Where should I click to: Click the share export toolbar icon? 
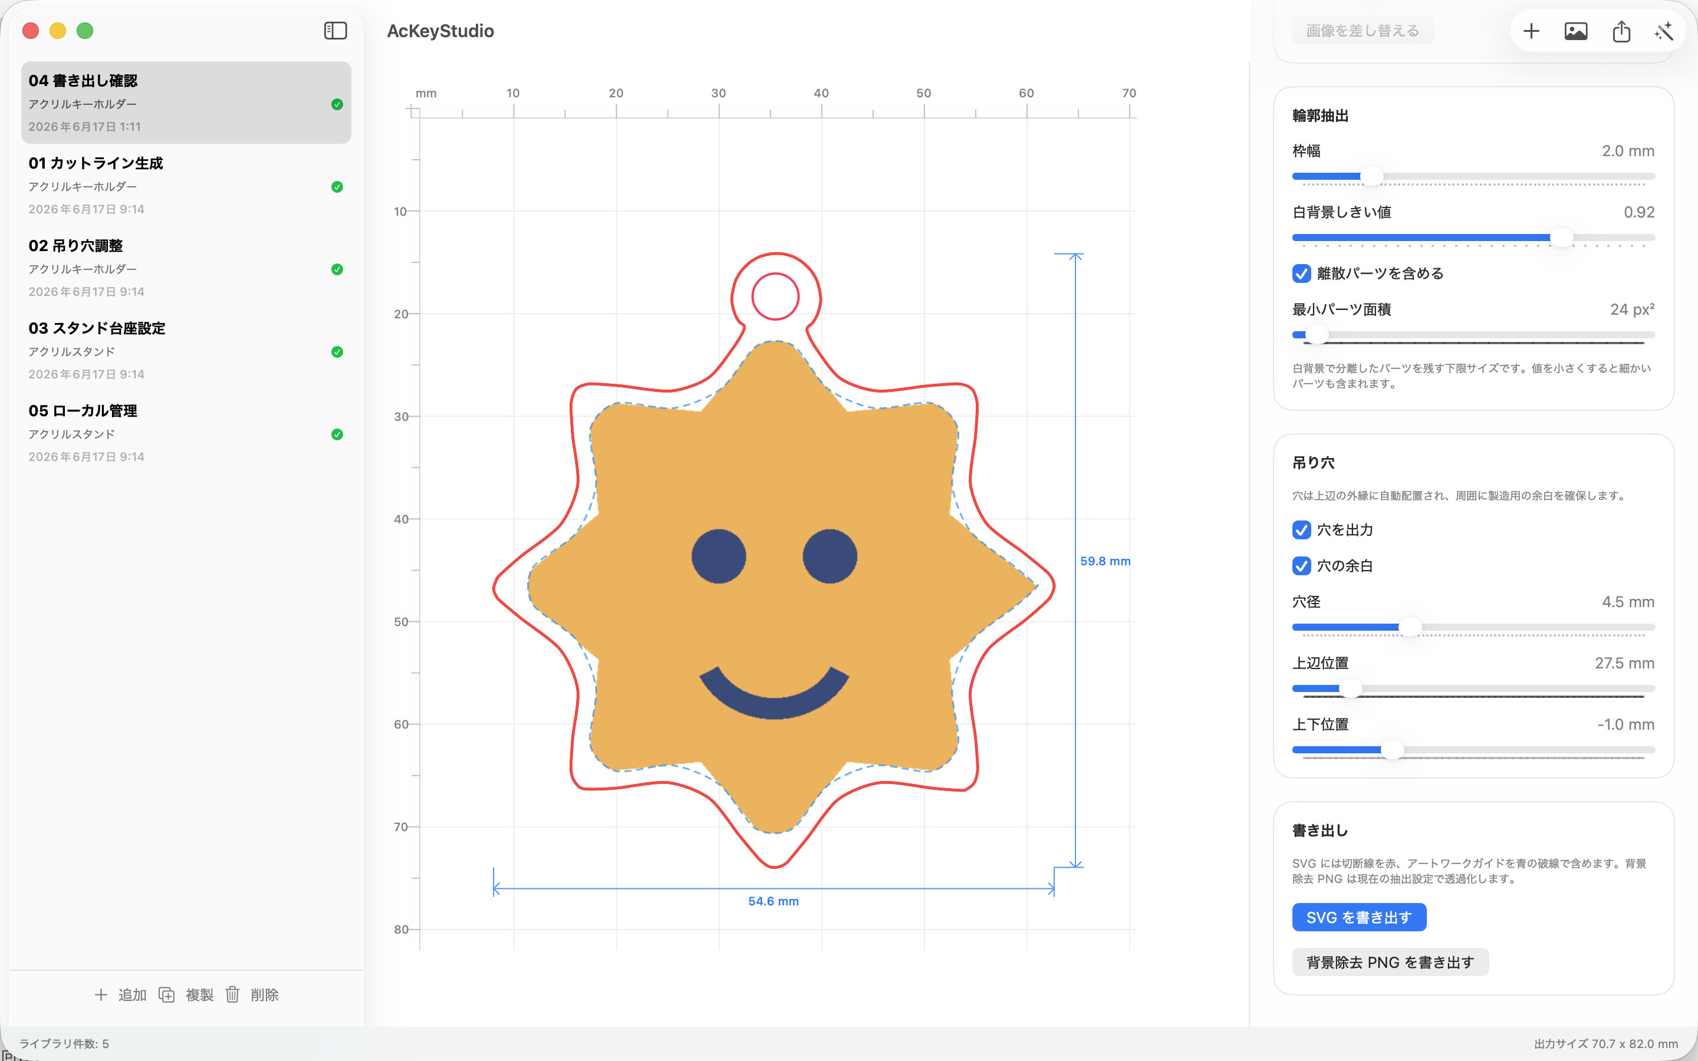(1621, 31)
